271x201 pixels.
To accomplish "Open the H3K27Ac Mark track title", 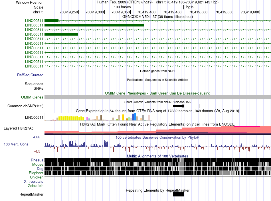I will tap(157, 124).
